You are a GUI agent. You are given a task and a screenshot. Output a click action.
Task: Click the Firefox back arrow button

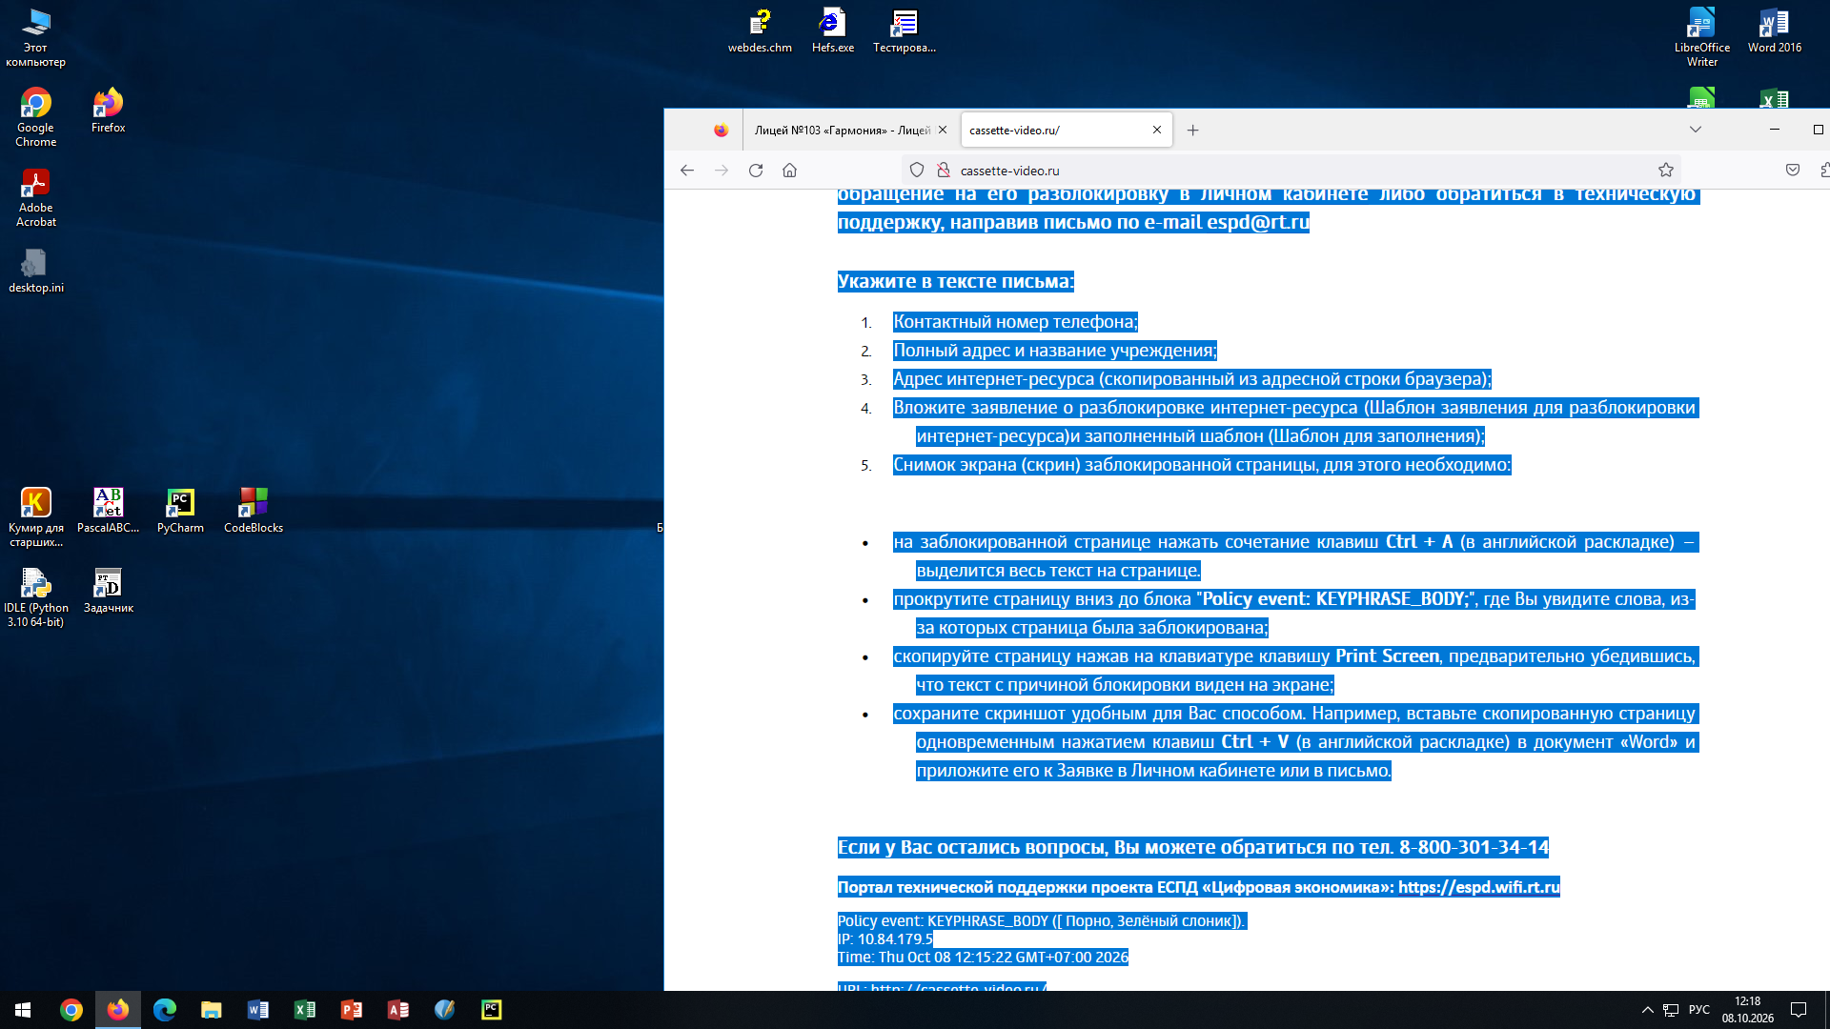click(687, 171)
